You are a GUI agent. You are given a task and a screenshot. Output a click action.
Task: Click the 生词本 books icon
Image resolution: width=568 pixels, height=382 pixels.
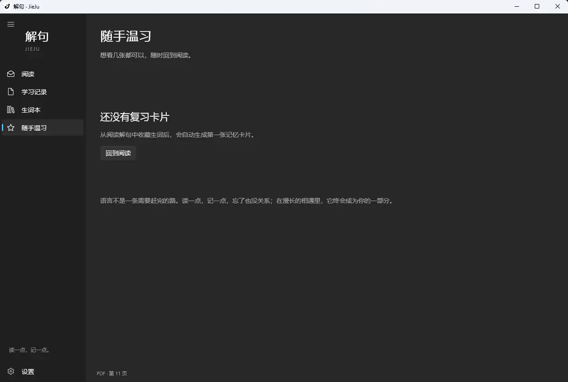point(11,110)
